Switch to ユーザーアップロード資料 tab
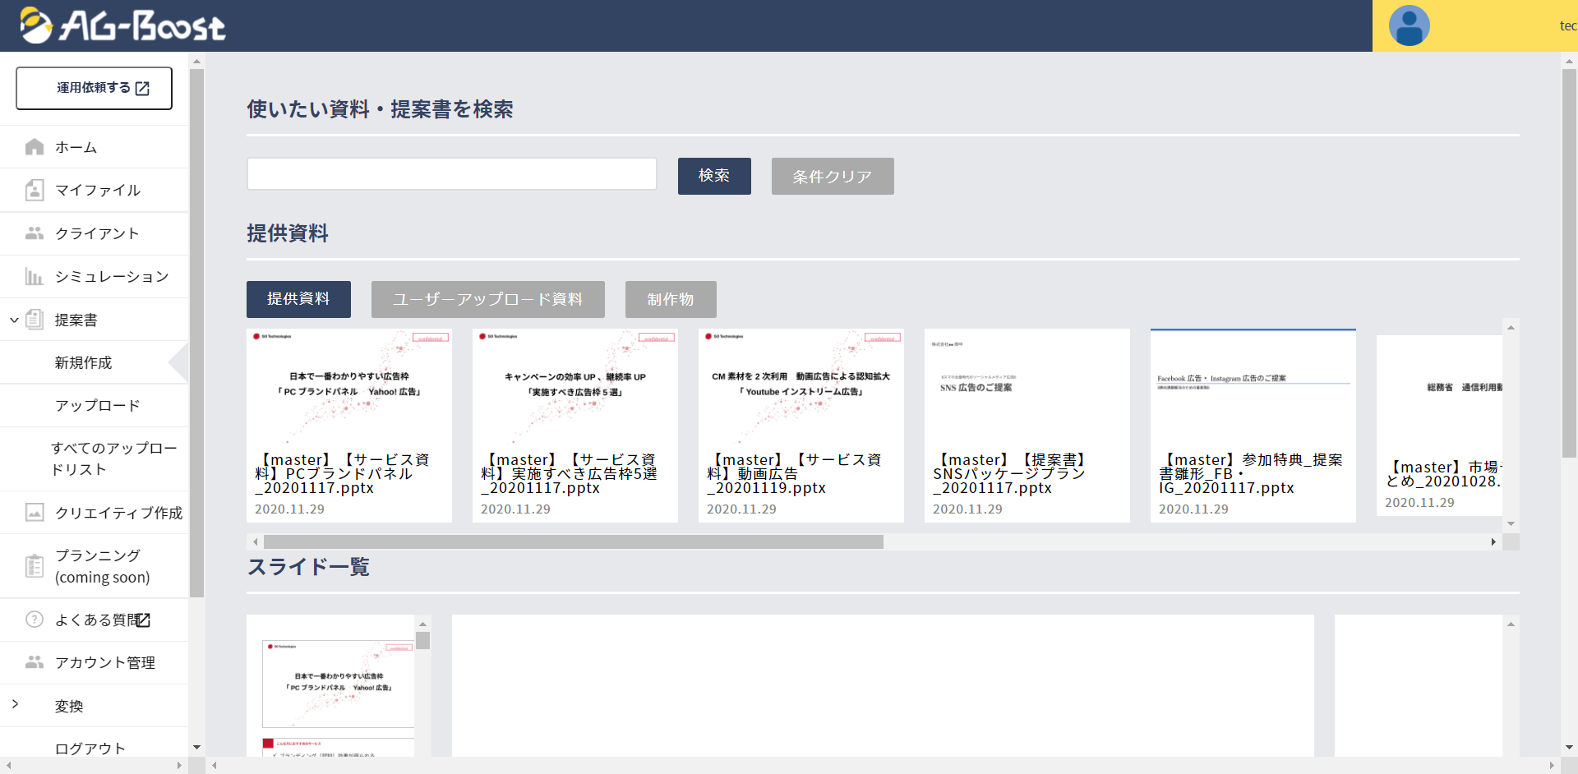 [x=487, y=299]
